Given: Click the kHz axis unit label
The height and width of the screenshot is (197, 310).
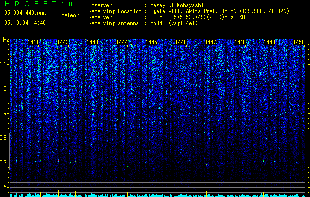Looking at the screenshot, I should (x=4, y=40).
